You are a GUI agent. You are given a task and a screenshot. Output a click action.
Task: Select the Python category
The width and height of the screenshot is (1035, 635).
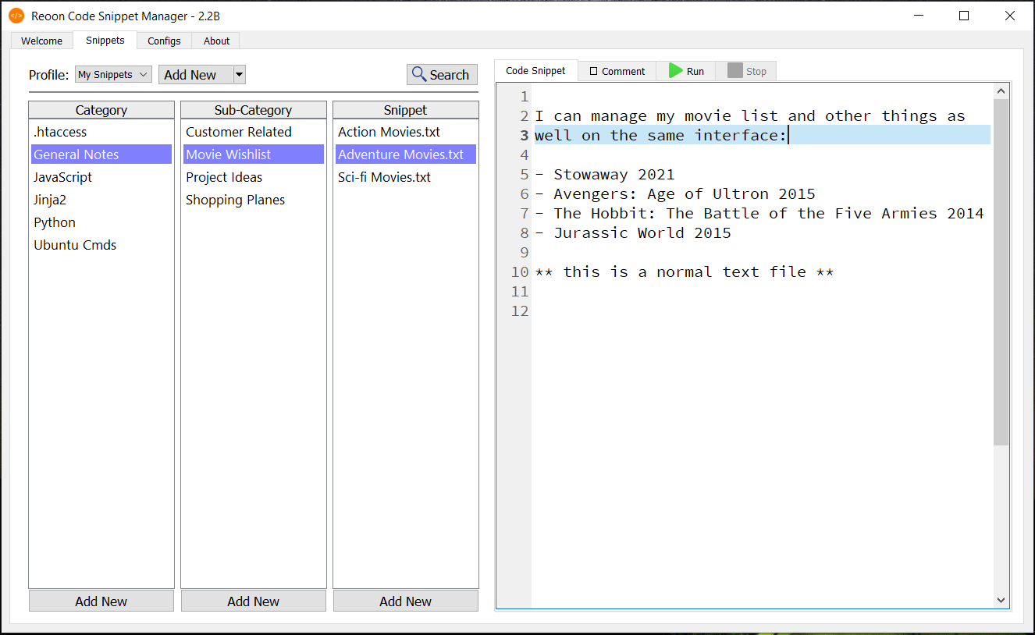(x=55, y=222)
